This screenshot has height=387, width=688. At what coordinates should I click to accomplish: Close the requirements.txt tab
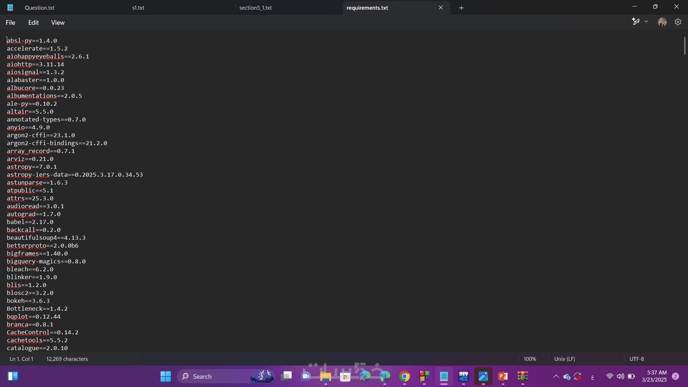[441, 8]
